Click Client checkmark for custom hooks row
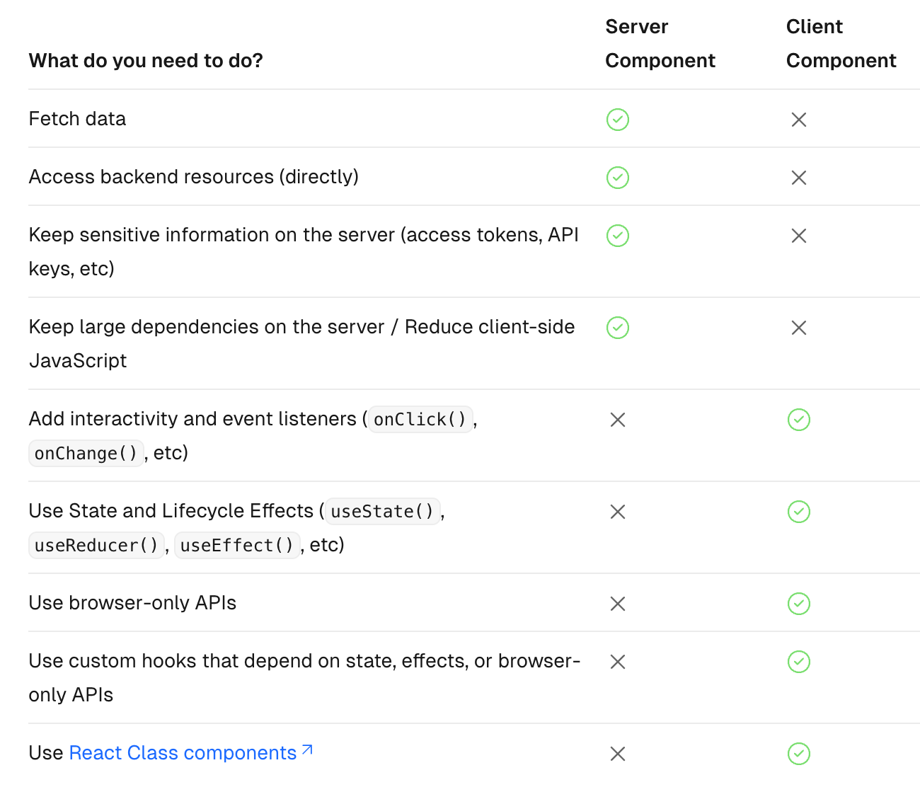920x804 pixels. click(798, 662)
